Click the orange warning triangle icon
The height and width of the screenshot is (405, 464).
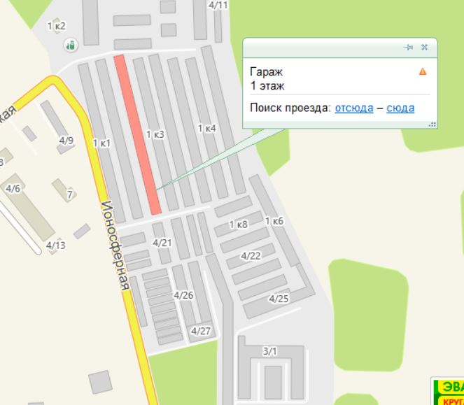[423, 71]
